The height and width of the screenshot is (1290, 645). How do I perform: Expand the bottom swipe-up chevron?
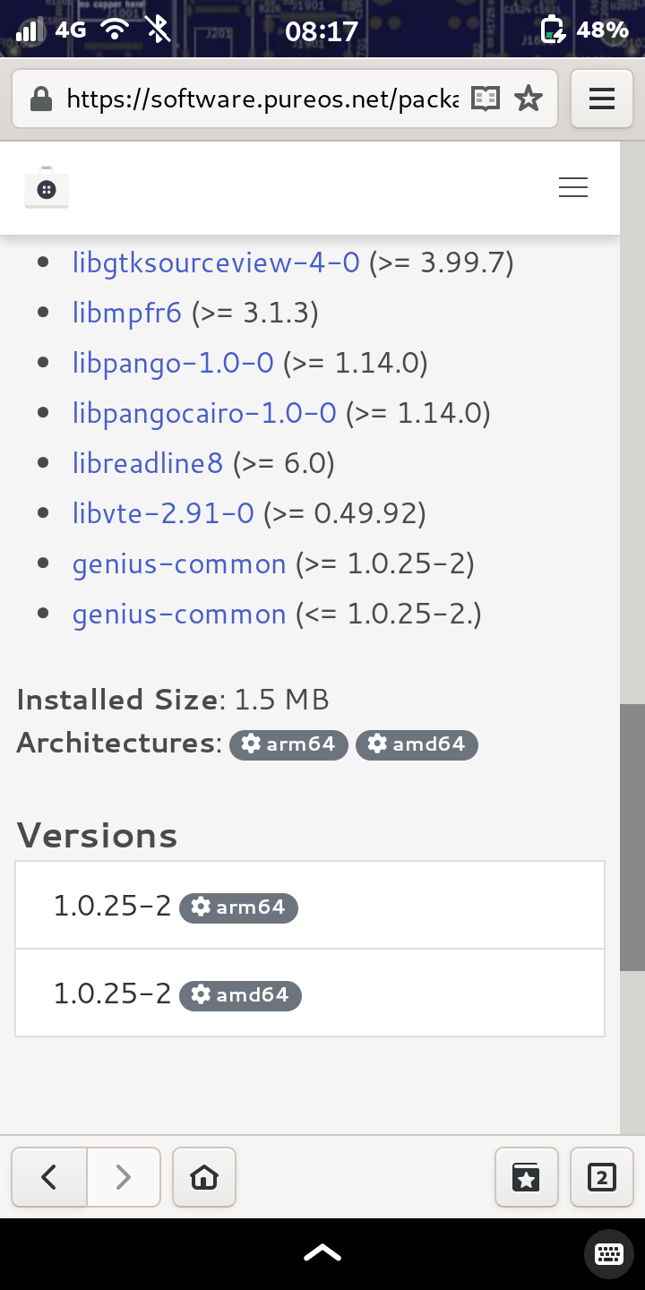322,1252
